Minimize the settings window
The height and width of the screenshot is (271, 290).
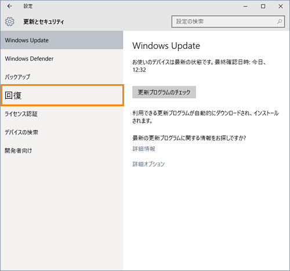[245, 6]
